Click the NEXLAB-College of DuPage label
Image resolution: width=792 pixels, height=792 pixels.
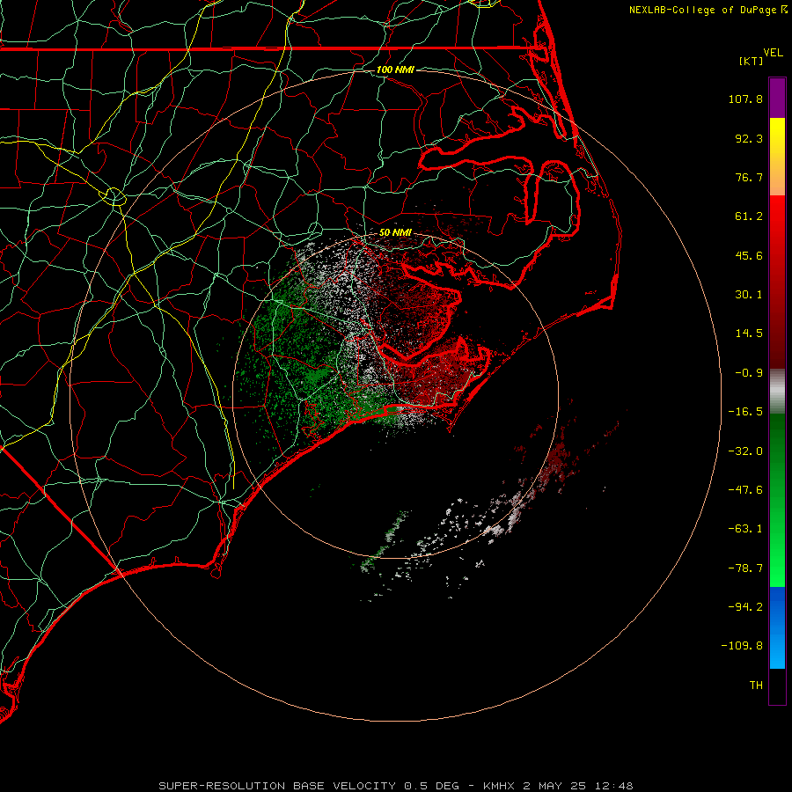coord(703,10)
